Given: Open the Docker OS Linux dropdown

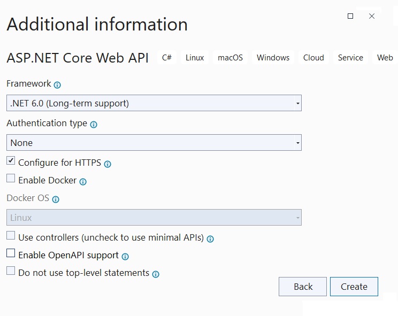Looking at the screenshot, I should [154, 217].
